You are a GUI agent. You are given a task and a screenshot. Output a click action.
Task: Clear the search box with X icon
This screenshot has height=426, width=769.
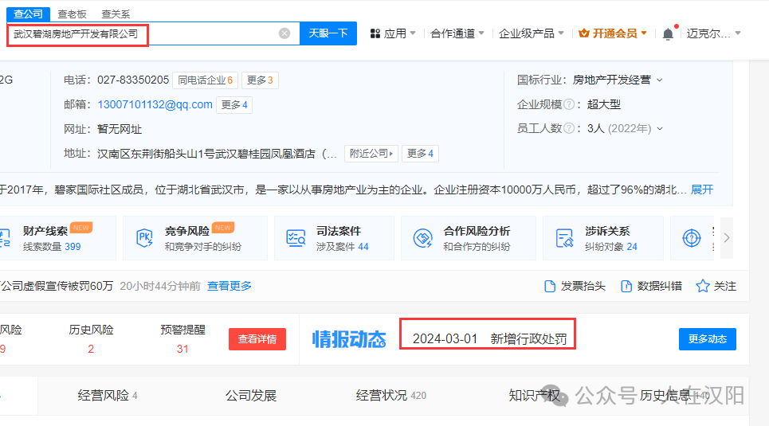coord(284,33)
